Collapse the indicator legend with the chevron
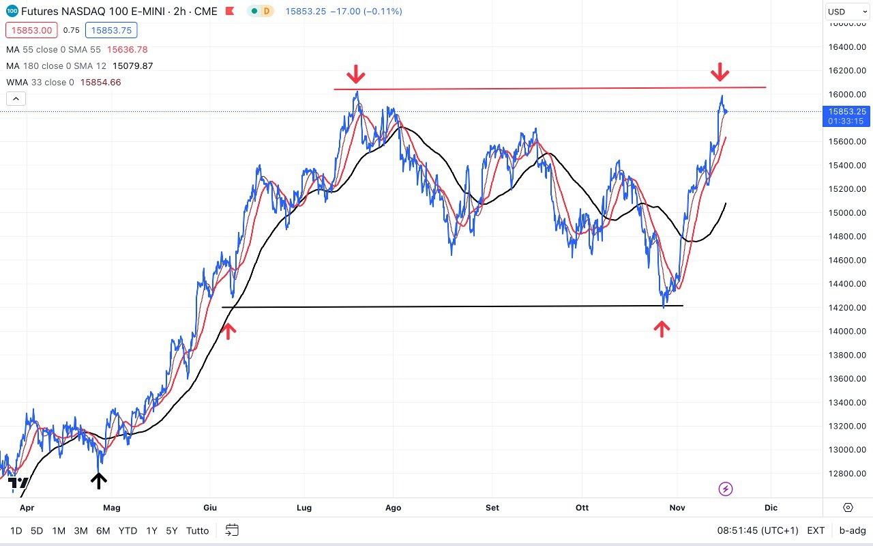 pyautogui.click(x=16, y=99)
